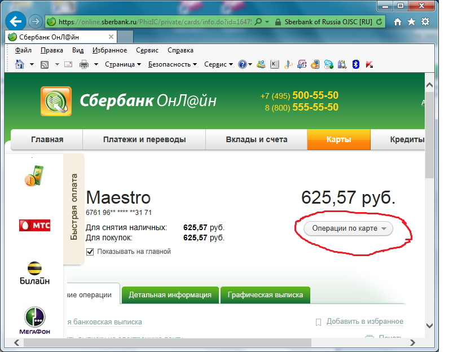Click the Home page icon in command bar

click(x=20, y=64)
